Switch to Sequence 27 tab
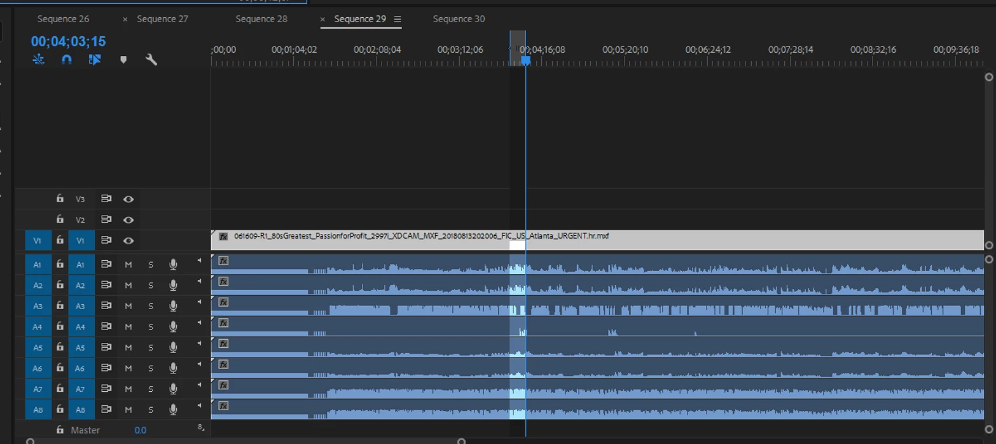Viewport: 996px width, 444px height. pyautogui.click(x=162, y=19)
